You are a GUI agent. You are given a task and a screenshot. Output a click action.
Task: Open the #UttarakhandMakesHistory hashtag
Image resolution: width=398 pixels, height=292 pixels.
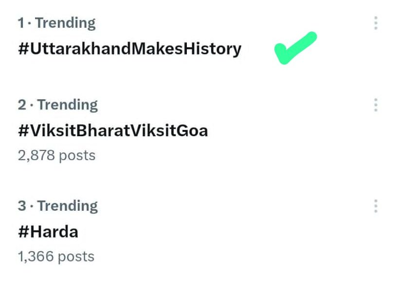point(129,49)
